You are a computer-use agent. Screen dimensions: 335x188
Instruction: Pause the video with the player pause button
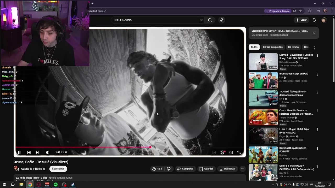coord(19,152)
